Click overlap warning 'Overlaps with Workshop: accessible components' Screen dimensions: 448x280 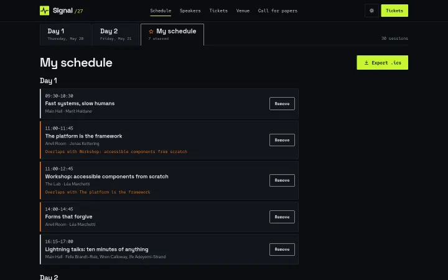click(x=116, y=152)
